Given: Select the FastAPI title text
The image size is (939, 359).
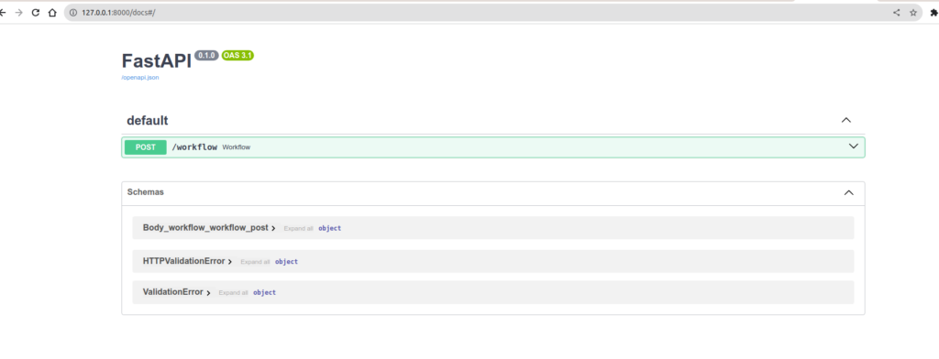Looking at the screenshot, I should point(156,61).
